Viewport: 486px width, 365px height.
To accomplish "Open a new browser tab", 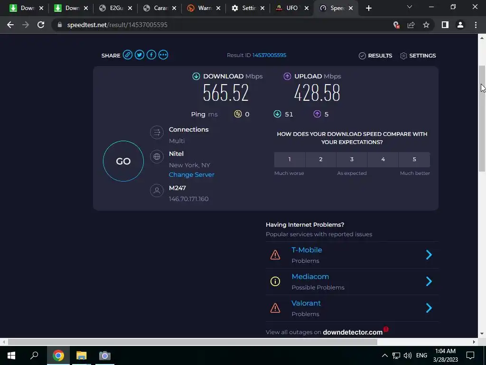I will coord(368,9).
